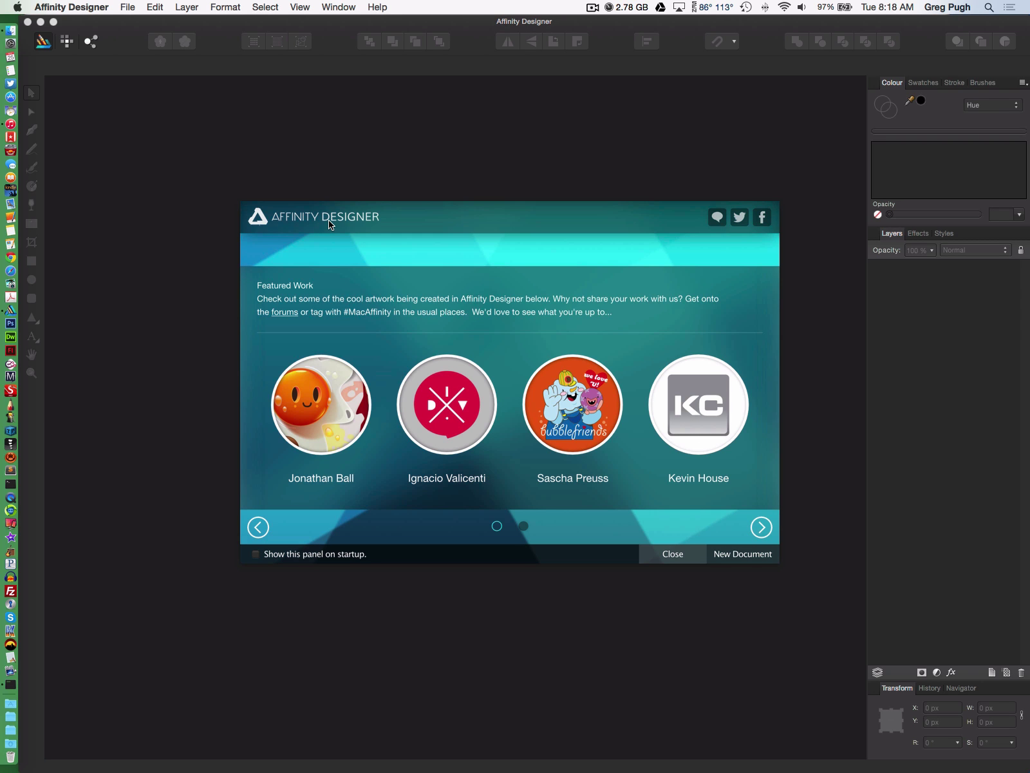Screen dimensions: 1030x773
Task: Open the forum speech bubble icon
Action: [x=717, y=217]
